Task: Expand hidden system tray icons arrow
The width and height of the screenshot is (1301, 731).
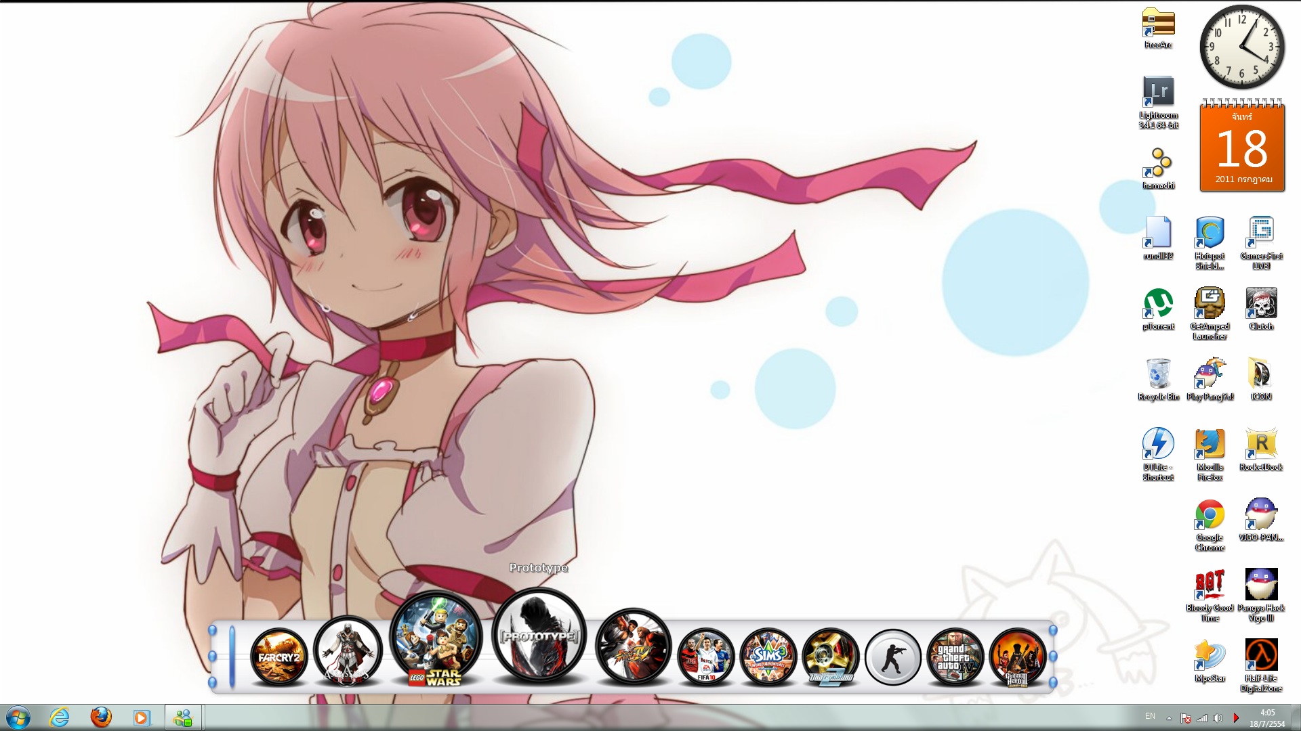Action: click(x=1169, y=718)
